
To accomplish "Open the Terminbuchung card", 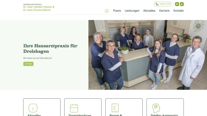I will pos(83,107).
